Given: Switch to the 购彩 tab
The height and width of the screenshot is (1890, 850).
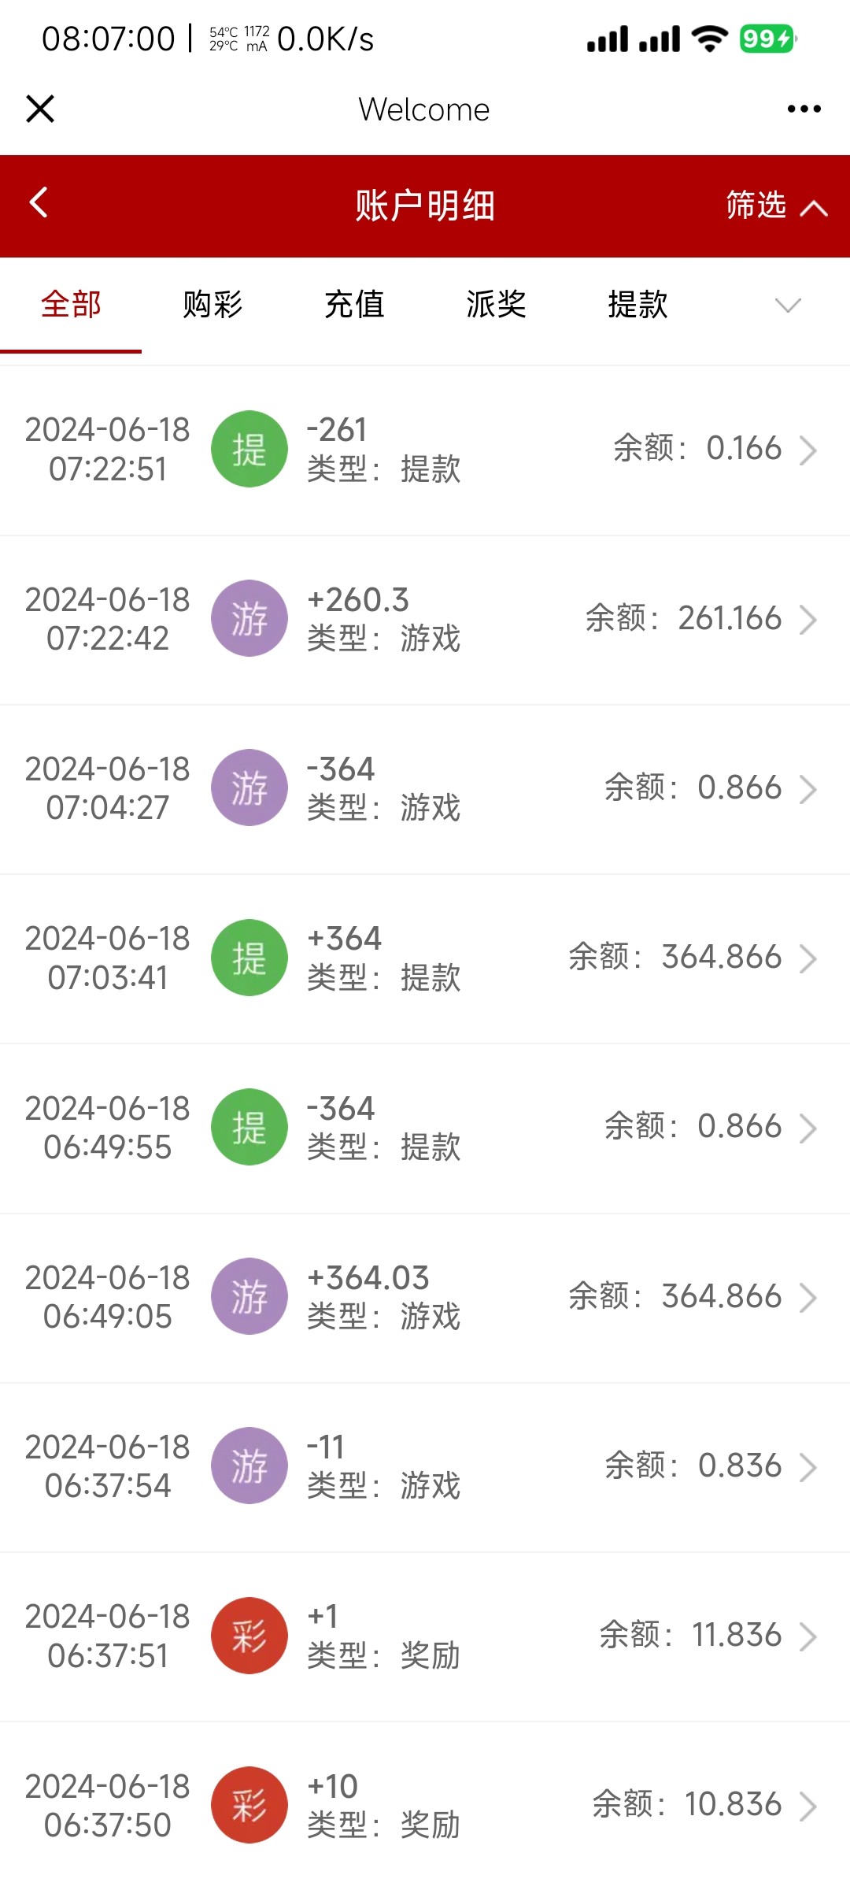Looking at the screenshot, I should tap(213, 305).
